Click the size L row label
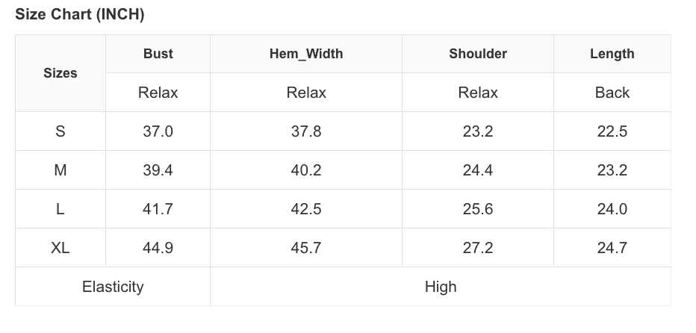696x333 pixels. [60, 209]
